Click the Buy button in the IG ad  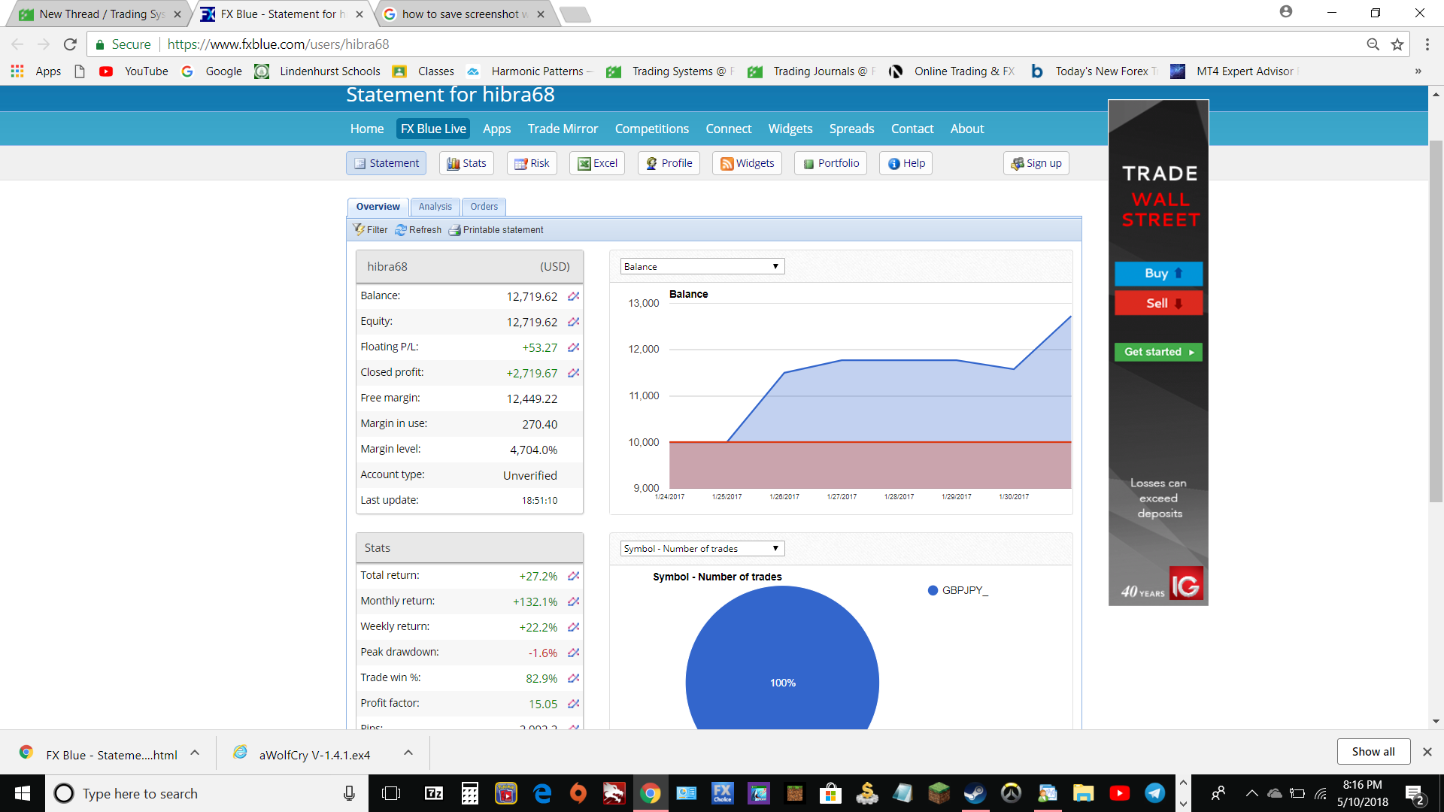[x=1158, y=274]
